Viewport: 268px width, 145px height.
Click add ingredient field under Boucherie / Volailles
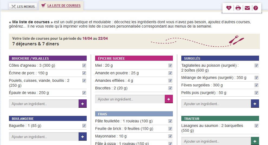click(x=44, y=104)
